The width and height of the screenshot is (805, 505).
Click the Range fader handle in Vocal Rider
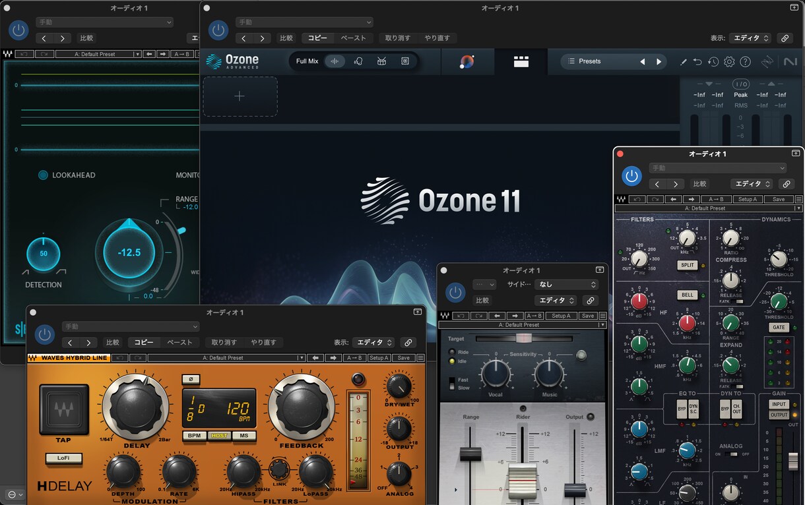click(470, 453)
